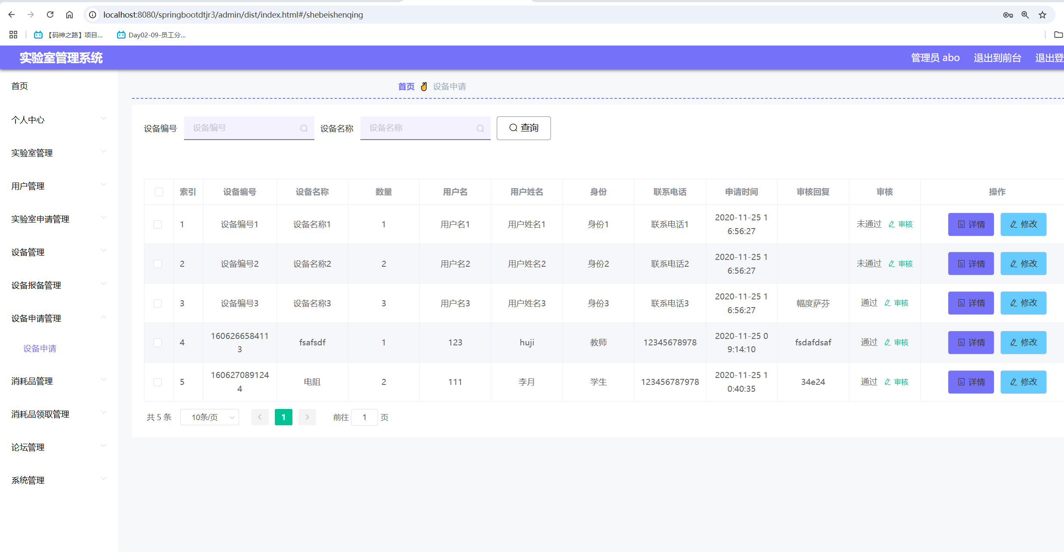Open Day02-09-员工分 bookmark

pyautogui.click(x=151, y=35)
